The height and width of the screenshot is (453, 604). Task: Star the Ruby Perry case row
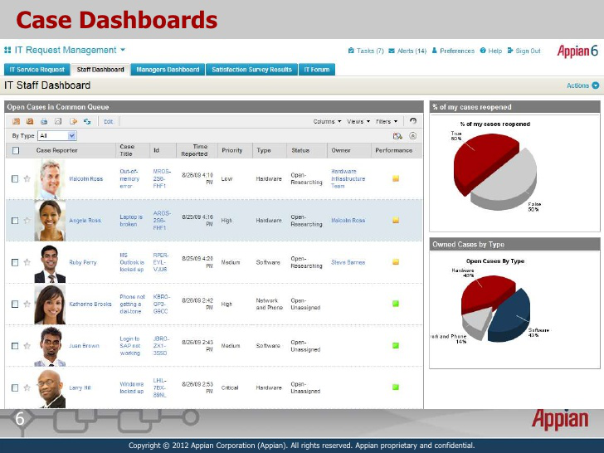pos(27,262)
